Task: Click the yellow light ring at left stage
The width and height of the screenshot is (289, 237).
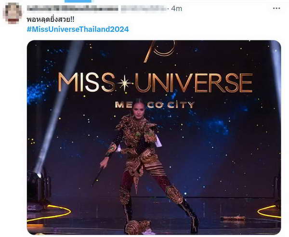Action: tap(49, 213)
